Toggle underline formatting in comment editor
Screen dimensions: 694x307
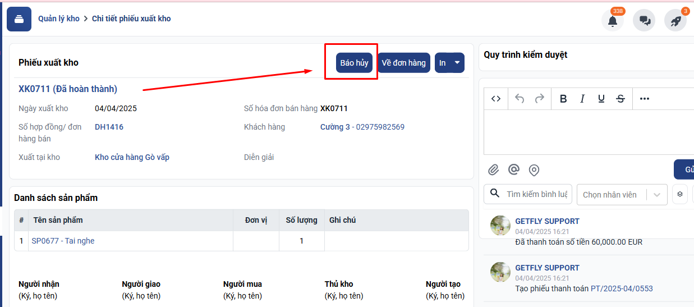601,99
